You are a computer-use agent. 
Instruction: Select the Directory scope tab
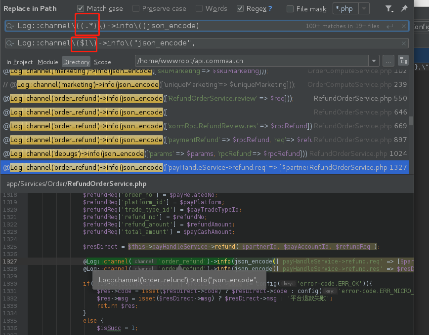[x=76, y=62]
